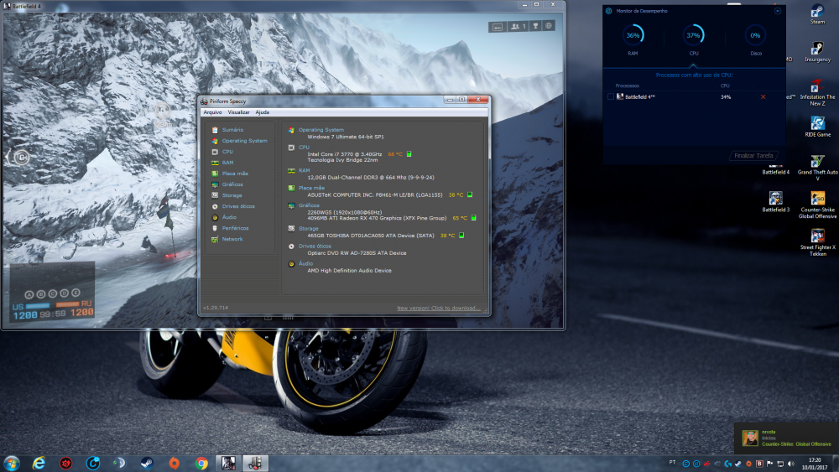Viewport: 839px width, 472px height.
Task: Click the New version download link
Action: pyautogui.click(x=438, y=308)
